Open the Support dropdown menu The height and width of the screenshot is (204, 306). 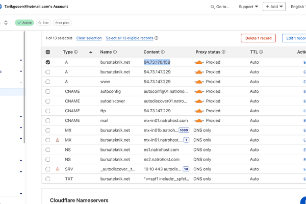[x=248, y=7]
